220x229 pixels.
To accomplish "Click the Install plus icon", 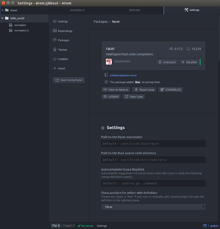I will point(55,68).
